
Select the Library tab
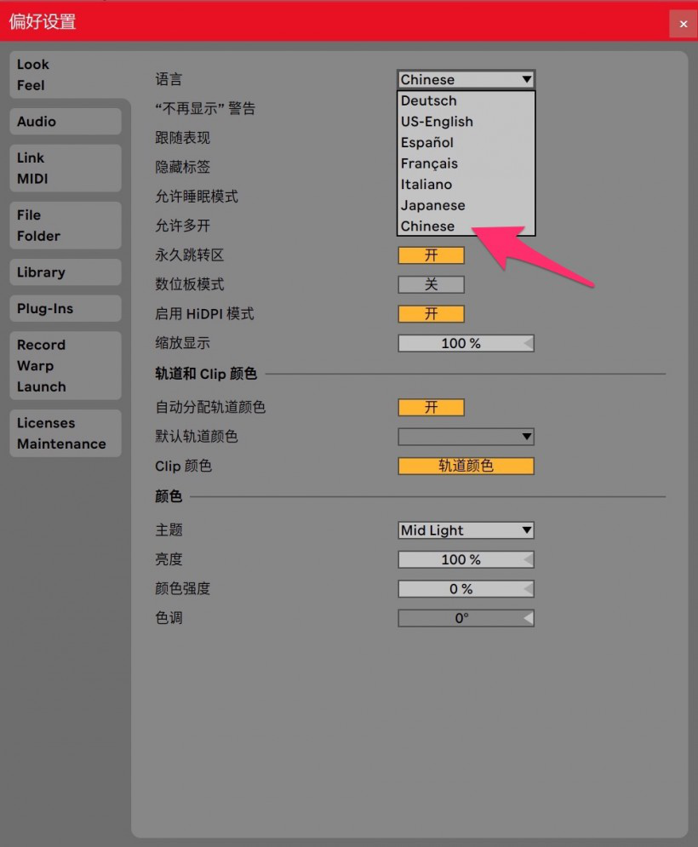pos(66,272)
